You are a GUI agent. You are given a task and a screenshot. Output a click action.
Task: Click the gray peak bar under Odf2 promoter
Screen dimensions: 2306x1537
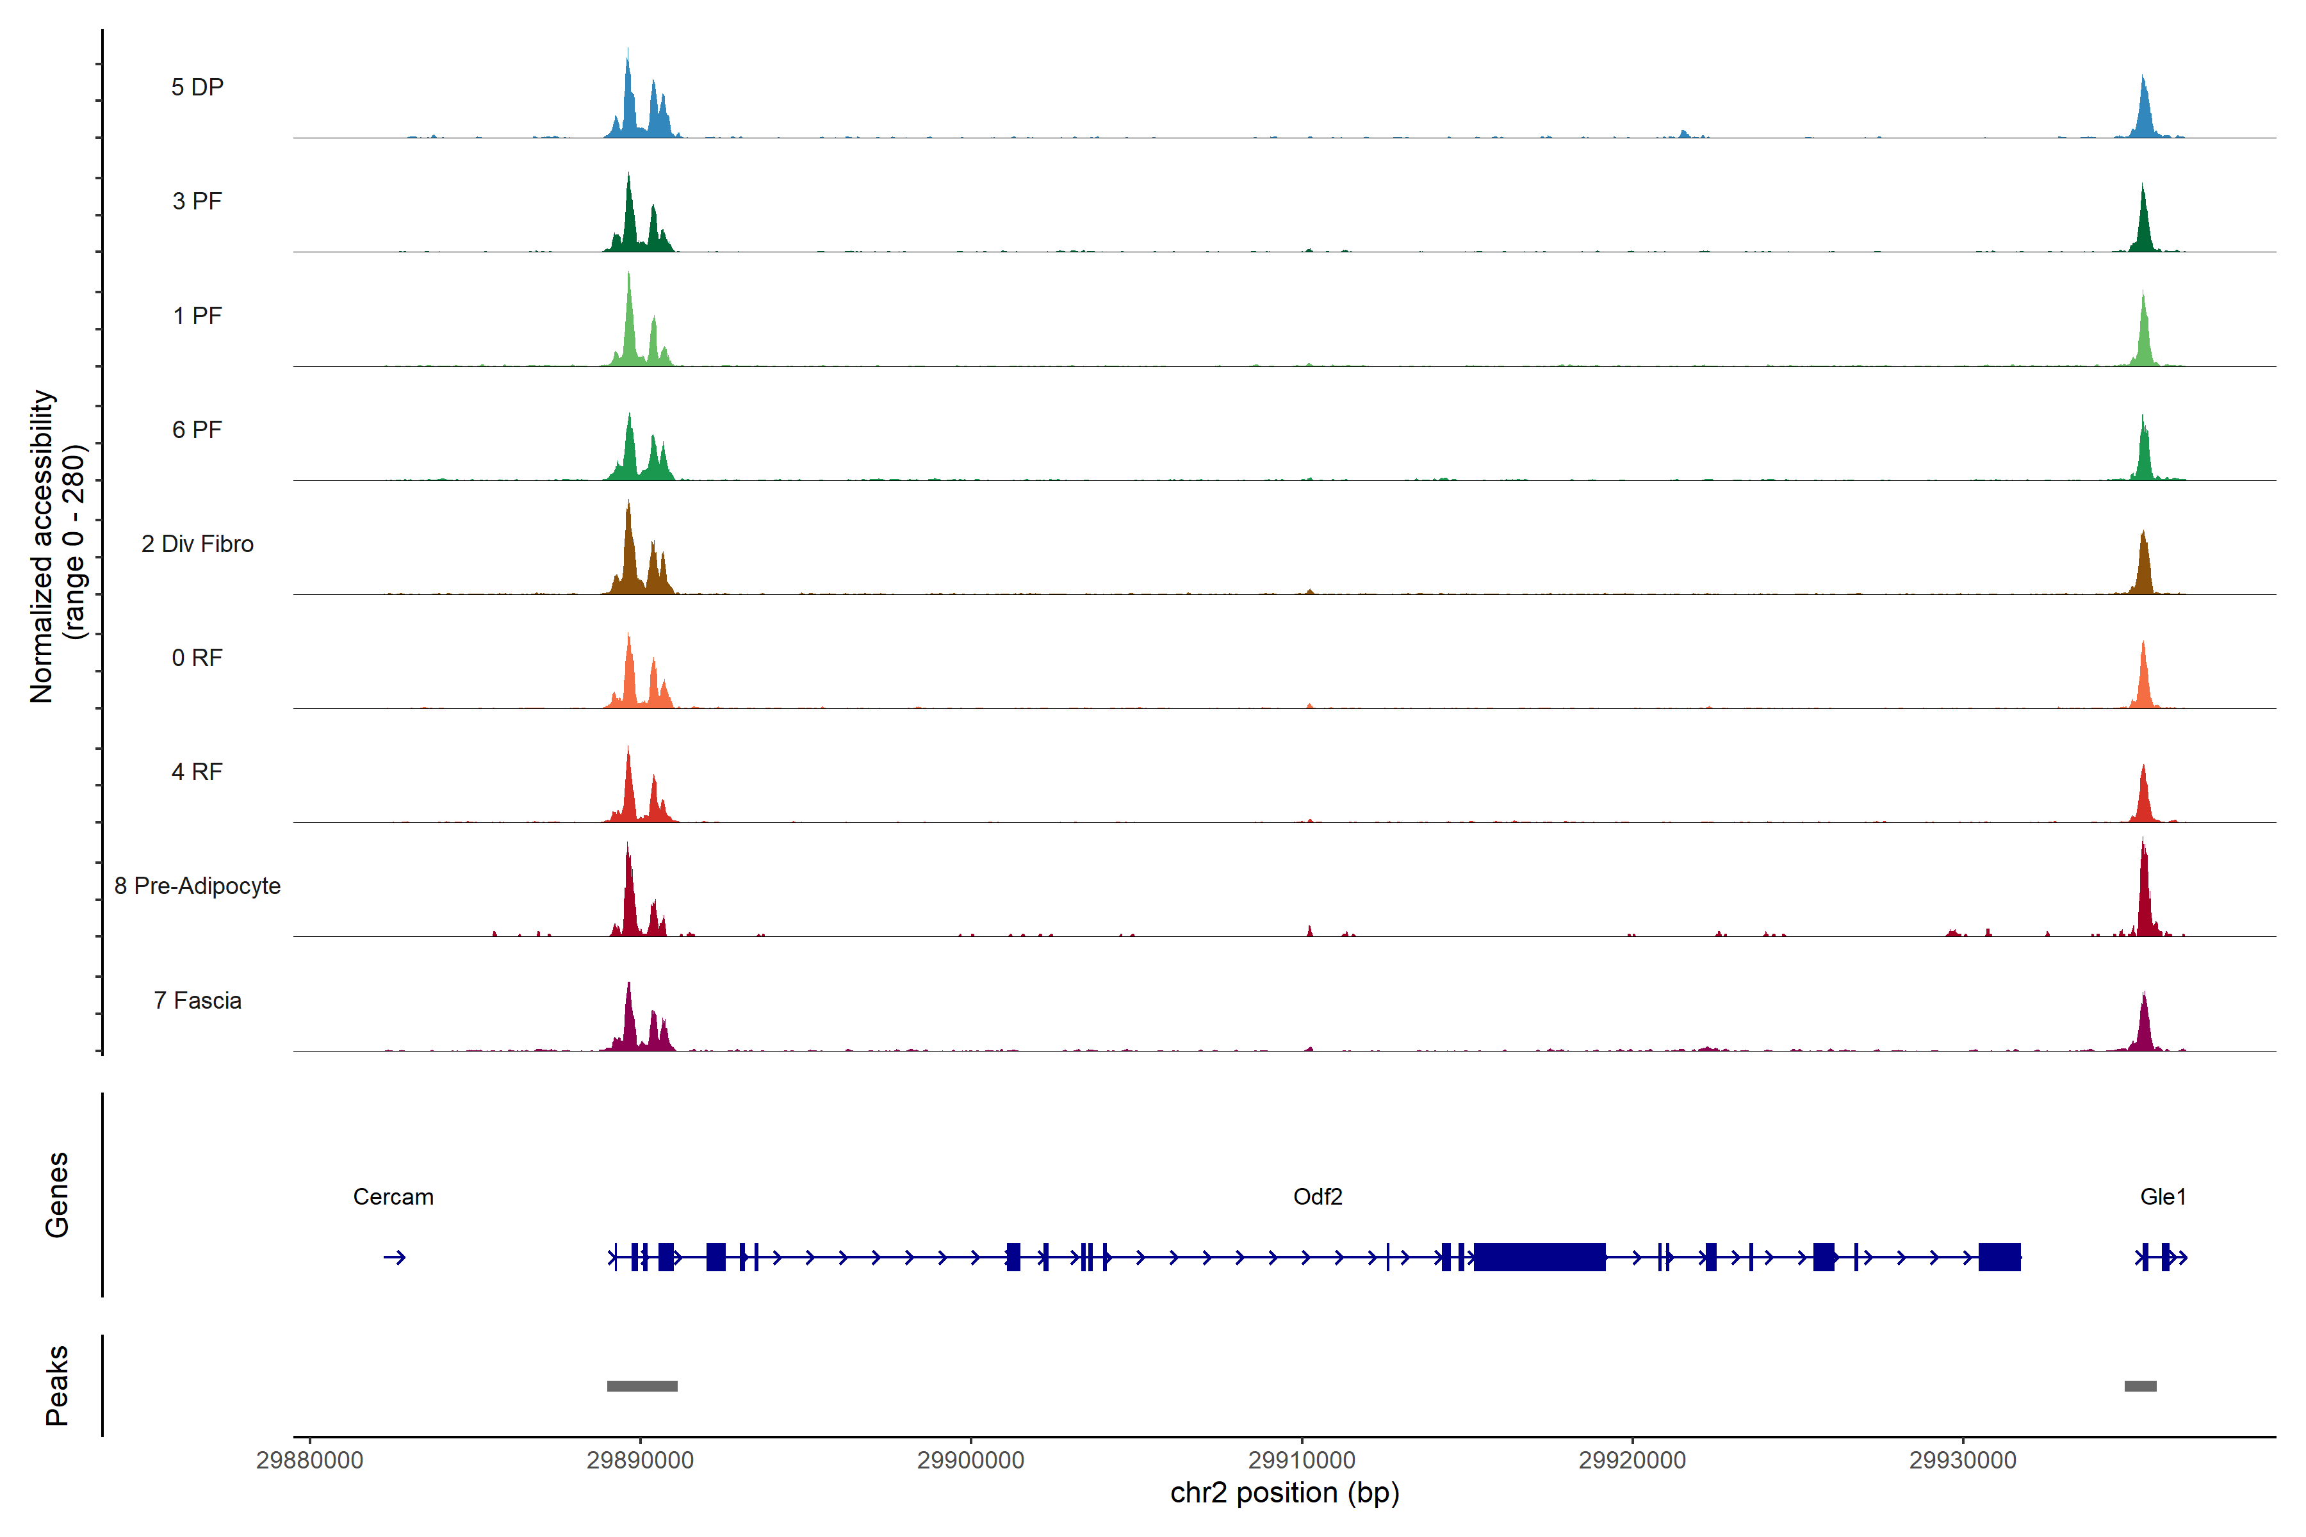642,1386
